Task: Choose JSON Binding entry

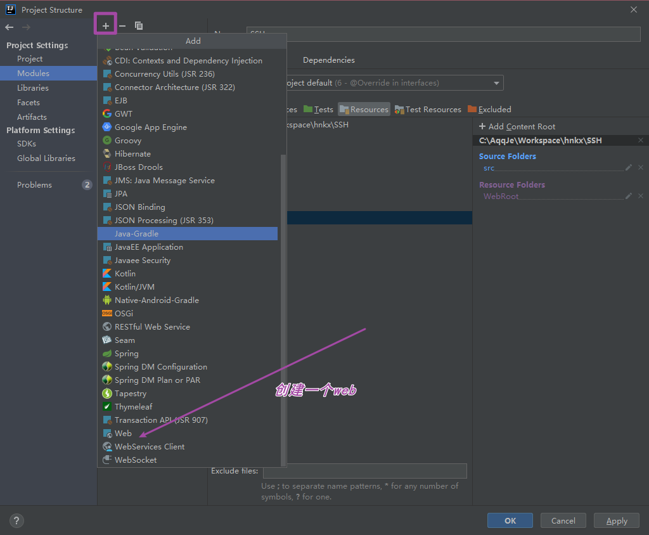Action: tap(188, 207)
